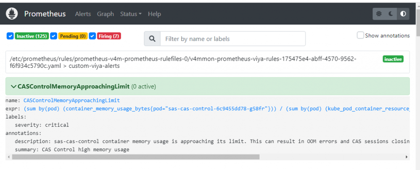Collapse the CASControlMemoryApproachingLimit rule
This screenshot has width=420, height=170.
pos(14,87)
